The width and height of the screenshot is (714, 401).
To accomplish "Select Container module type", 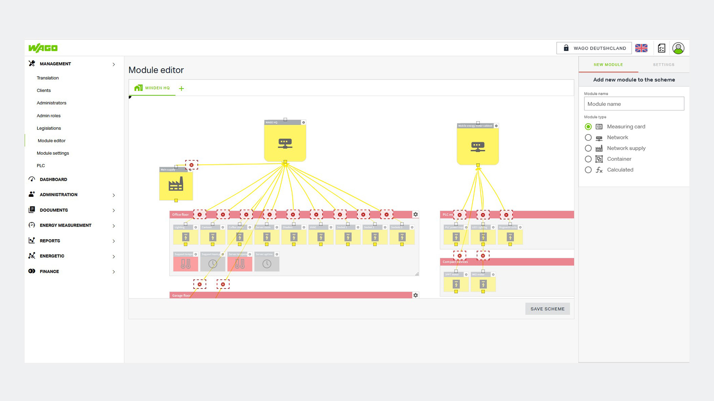I will point(588,159).
